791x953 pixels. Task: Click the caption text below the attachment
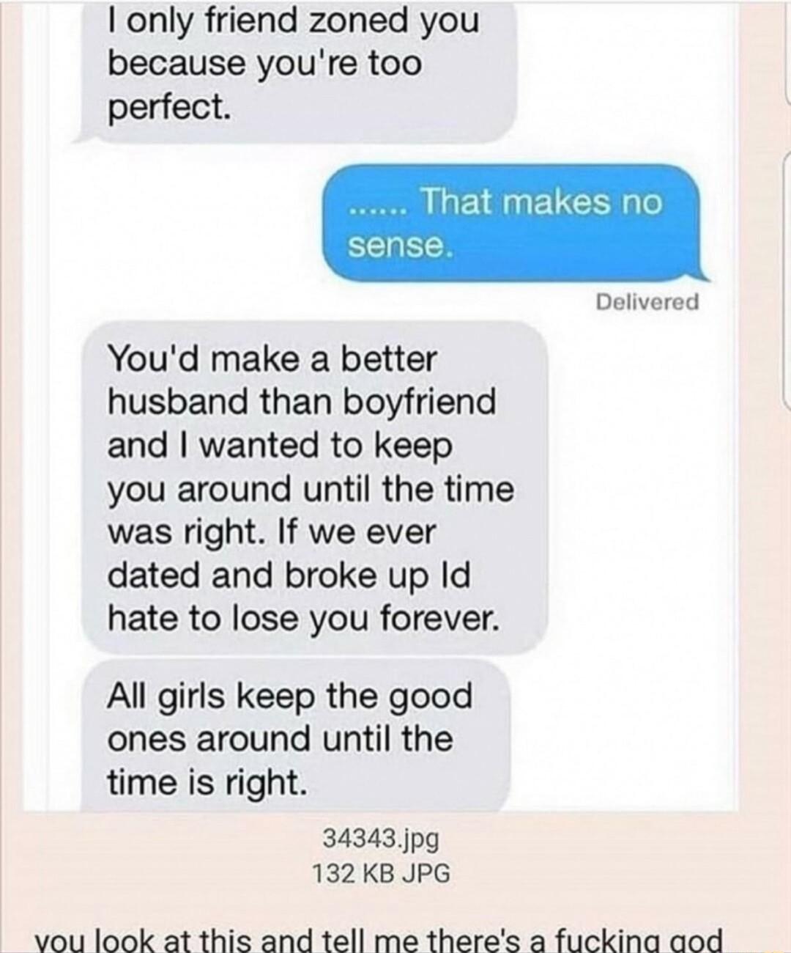click(380, 939)
